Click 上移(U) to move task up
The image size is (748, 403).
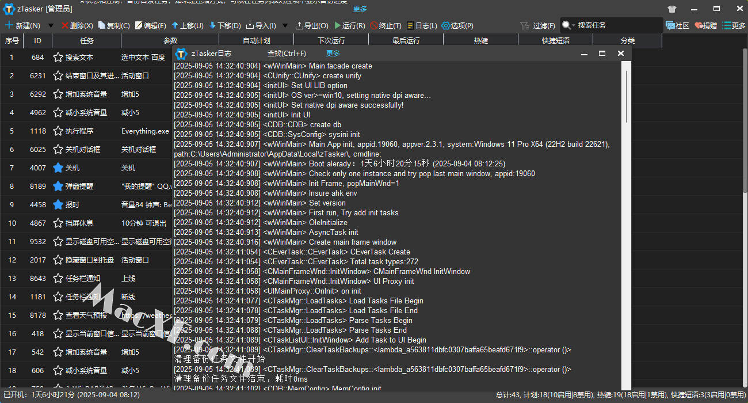pyautogui.click(x=188, y=26)
